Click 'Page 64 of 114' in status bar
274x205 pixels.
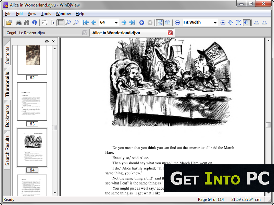[211, 200]
